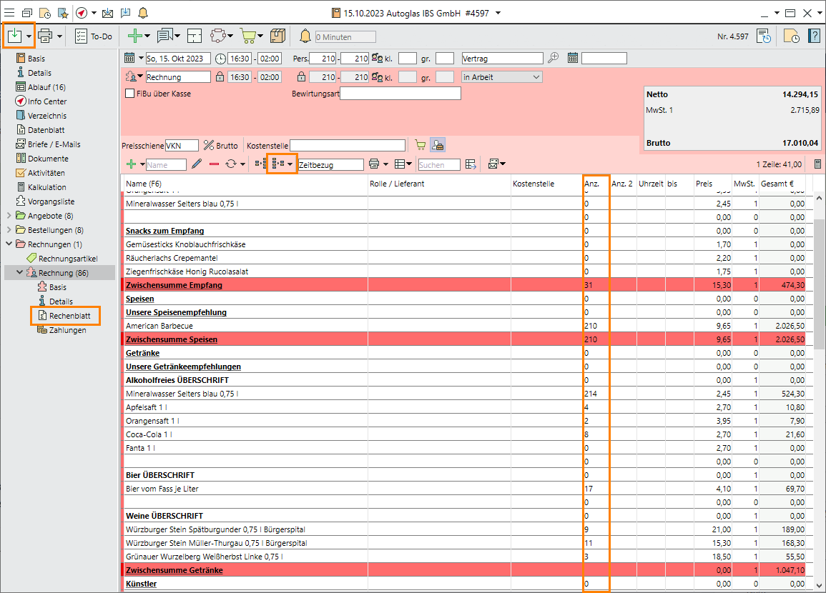Image resolution: width=826 pixels, height=593 pixels.
Task: Click the pencil edit icon in list toolbar
Action: coord(197,164)
